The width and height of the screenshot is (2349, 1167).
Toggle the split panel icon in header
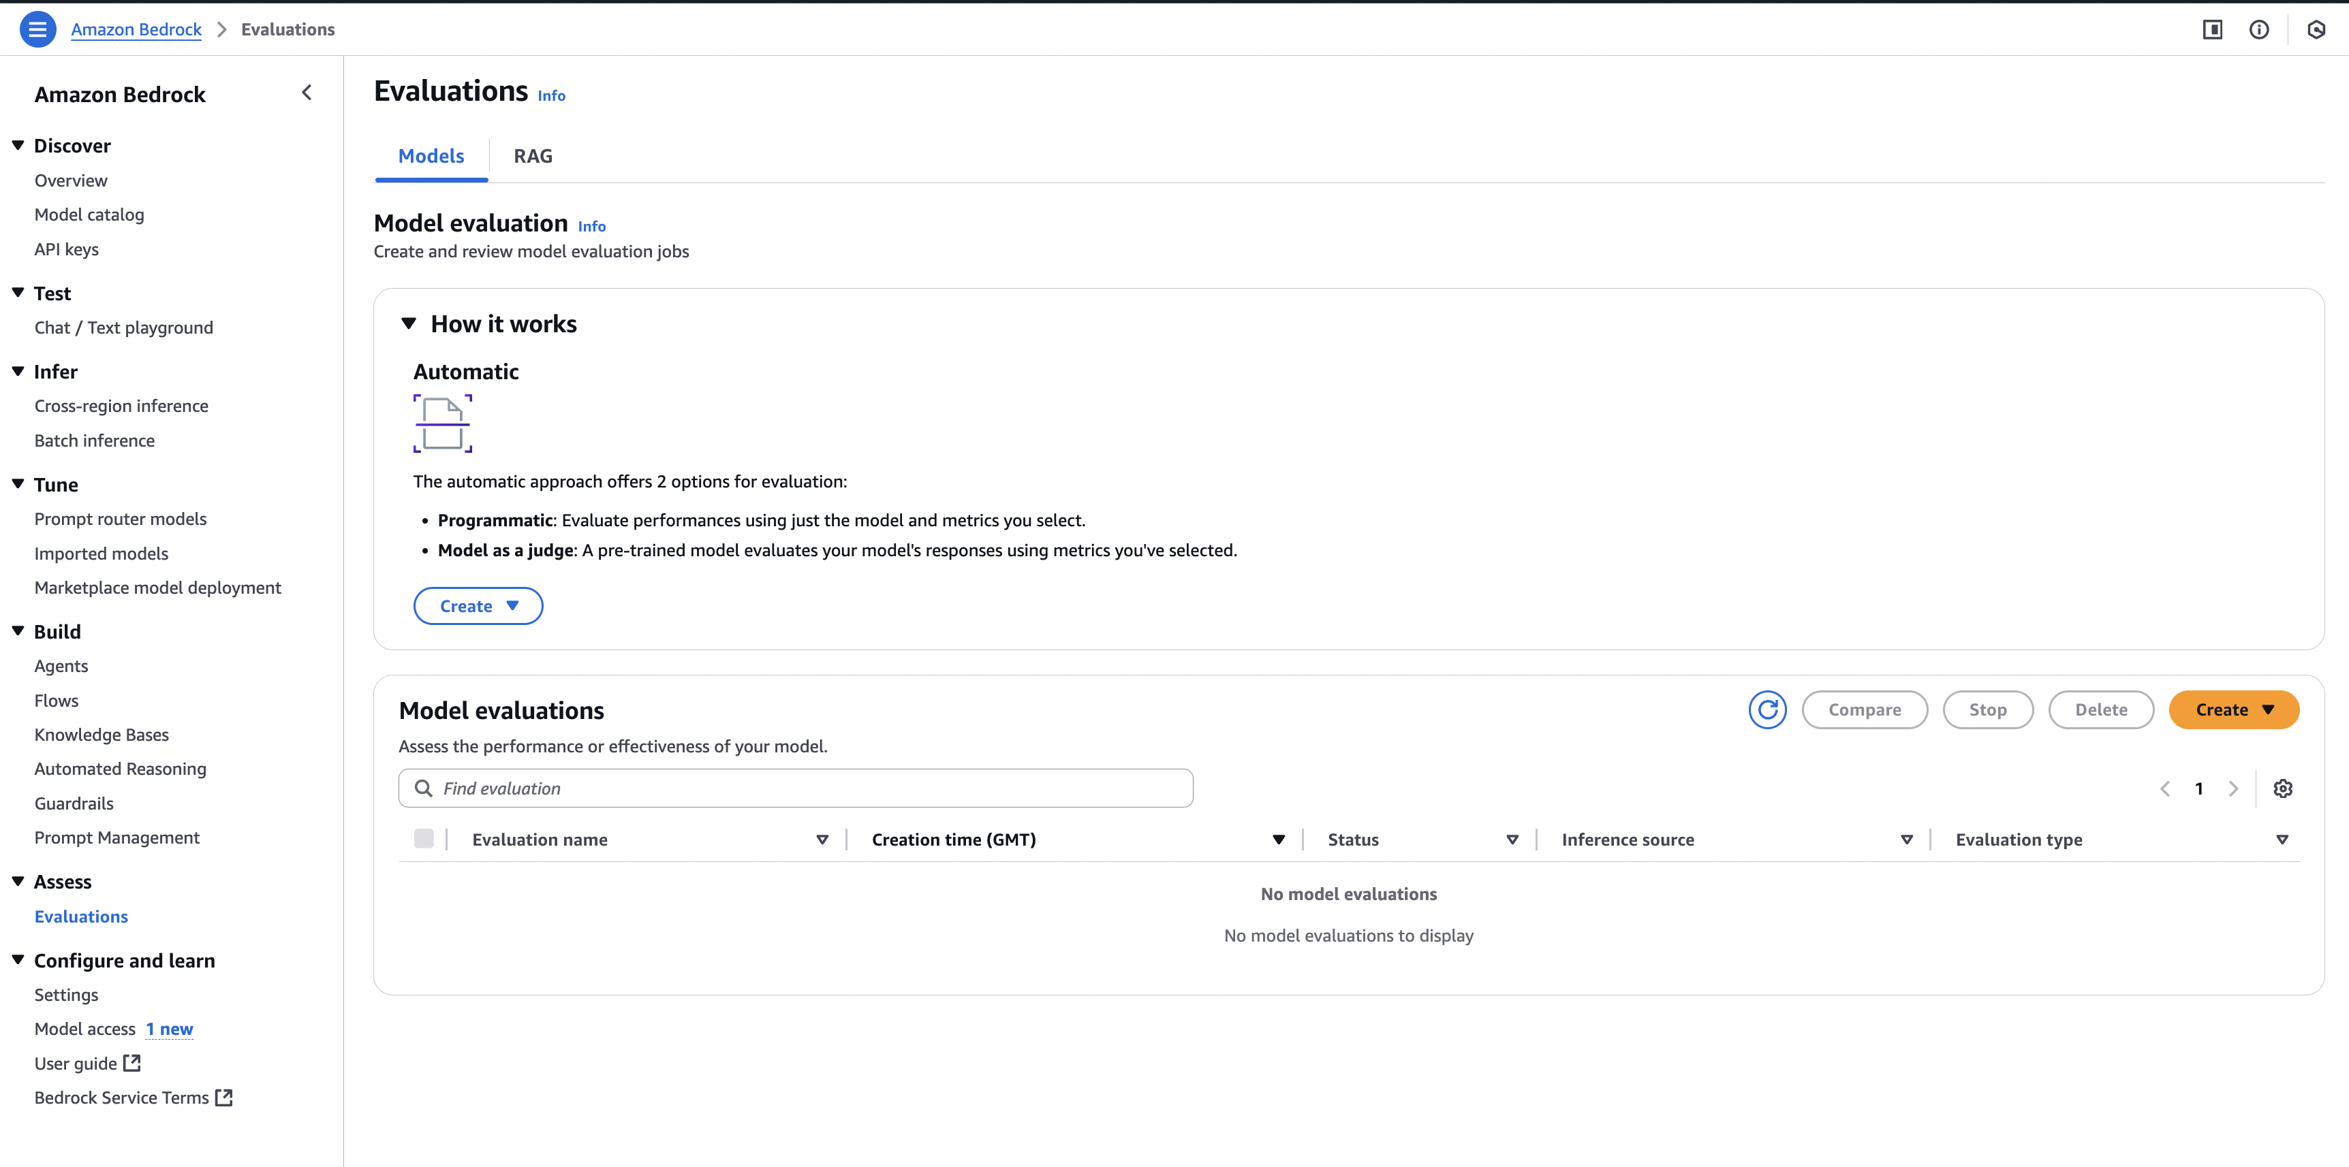[x=2212, y=29]
